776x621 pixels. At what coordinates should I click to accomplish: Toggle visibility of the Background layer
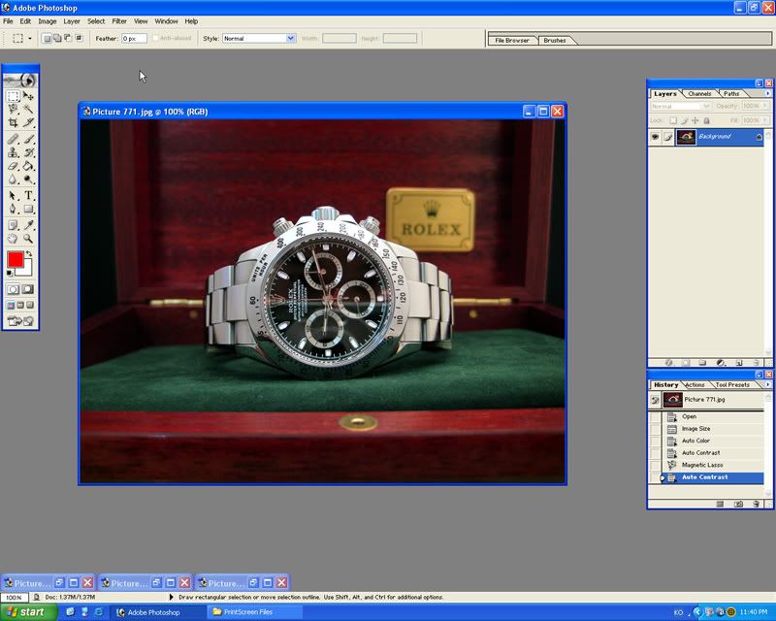[655, 137]
